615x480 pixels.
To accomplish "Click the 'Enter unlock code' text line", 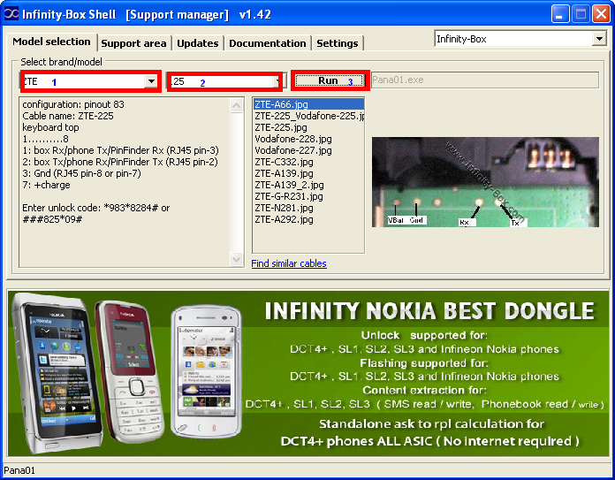I will tap(96, 214).
